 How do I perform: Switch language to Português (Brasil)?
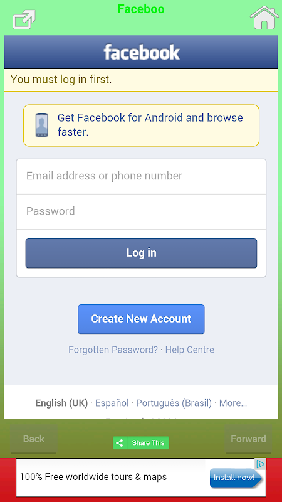tap(174, 403)
